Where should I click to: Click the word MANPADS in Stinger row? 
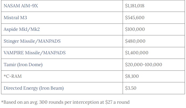click(x=49, y=41)
